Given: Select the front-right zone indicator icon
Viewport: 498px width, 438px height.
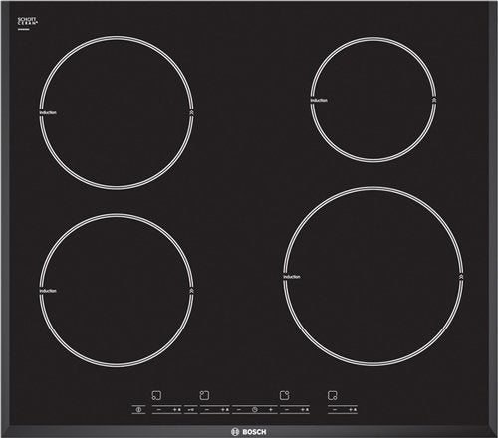Looking at the screenshot, I should pyautogui.click(x=333, y=395).
